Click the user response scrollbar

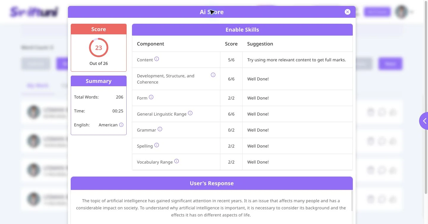[x=352, y=201]
